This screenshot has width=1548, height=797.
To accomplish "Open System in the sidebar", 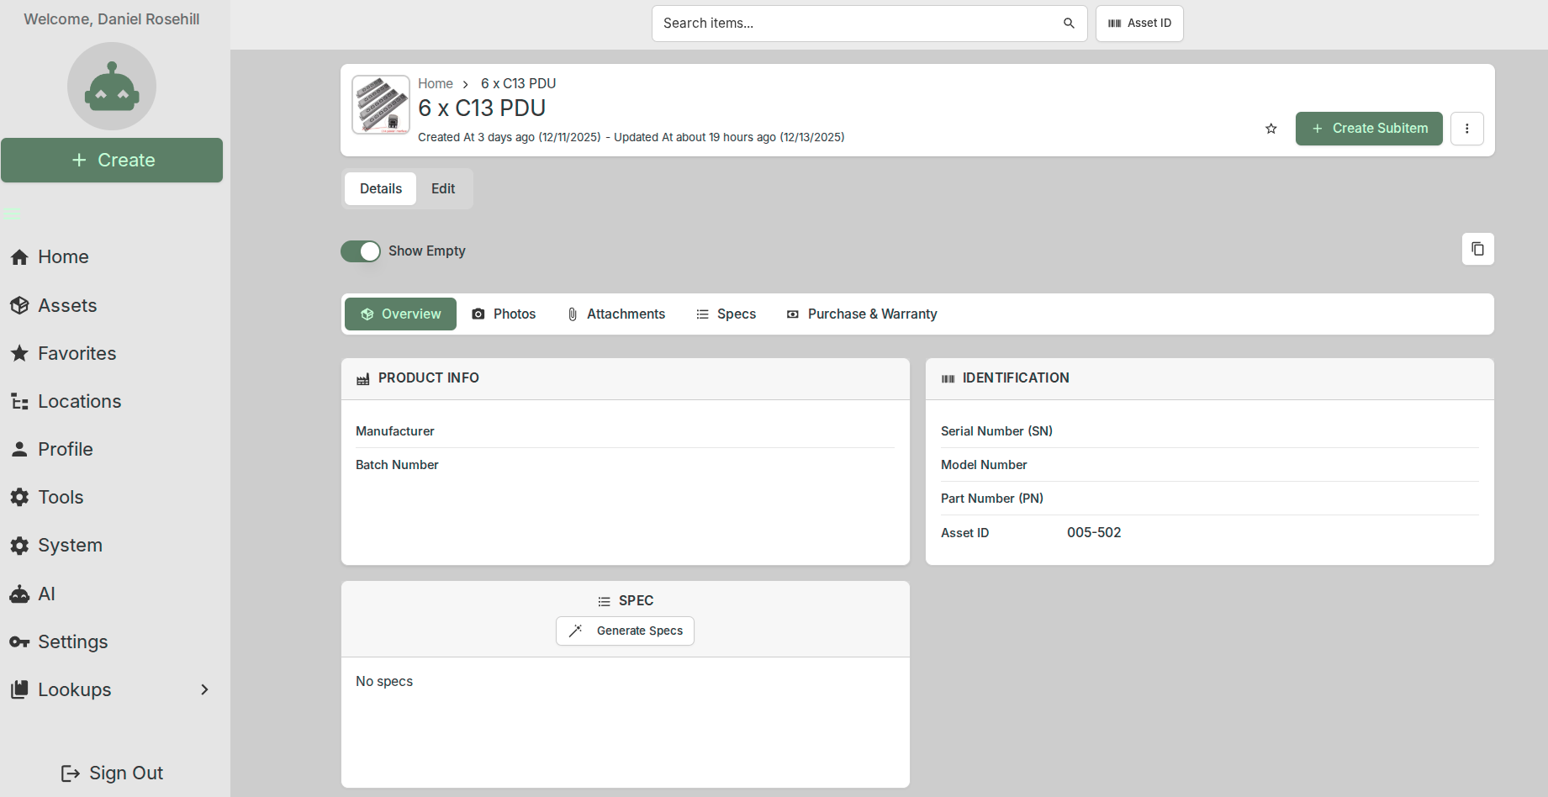I will tap(57, 546).
